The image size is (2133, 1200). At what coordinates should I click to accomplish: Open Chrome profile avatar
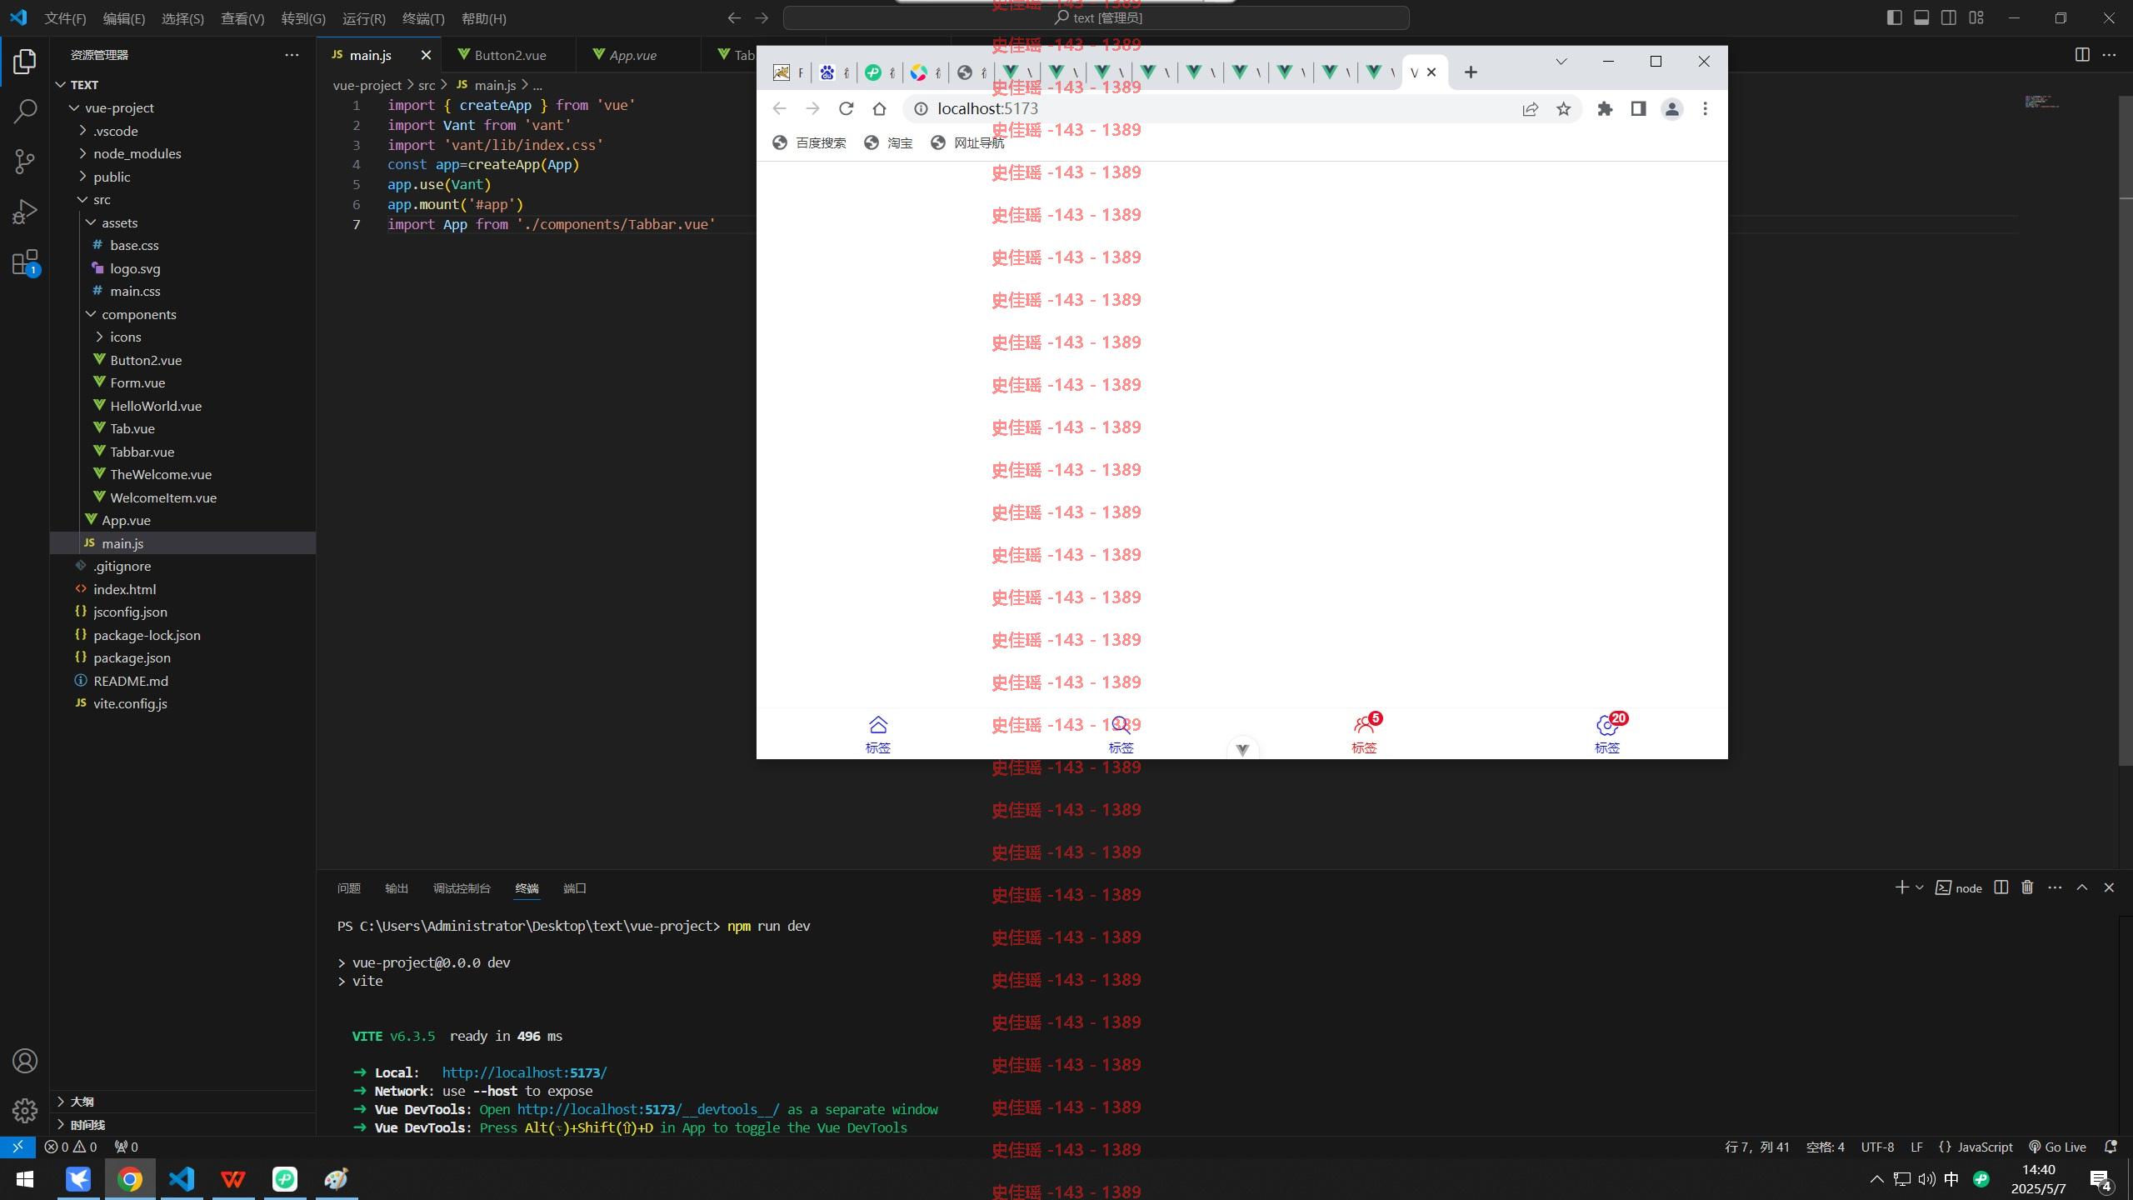click(1671, 108)
